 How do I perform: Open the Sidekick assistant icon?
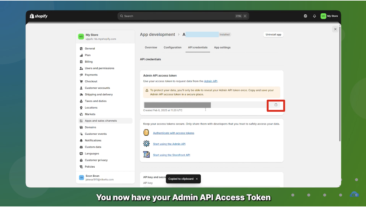(305, 16)
